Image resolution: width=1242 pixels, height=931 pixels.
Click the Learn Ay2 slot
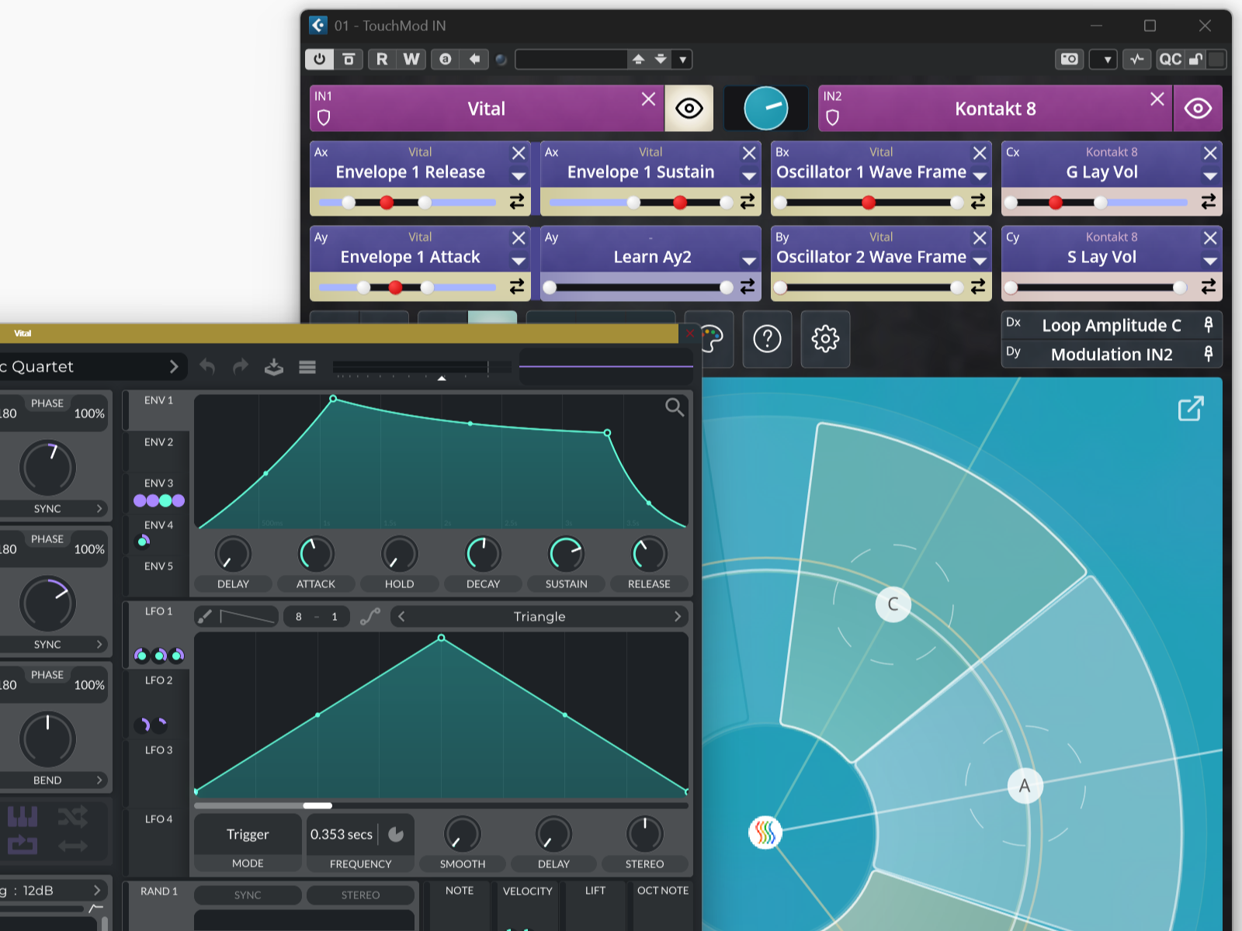click(651, 257)
